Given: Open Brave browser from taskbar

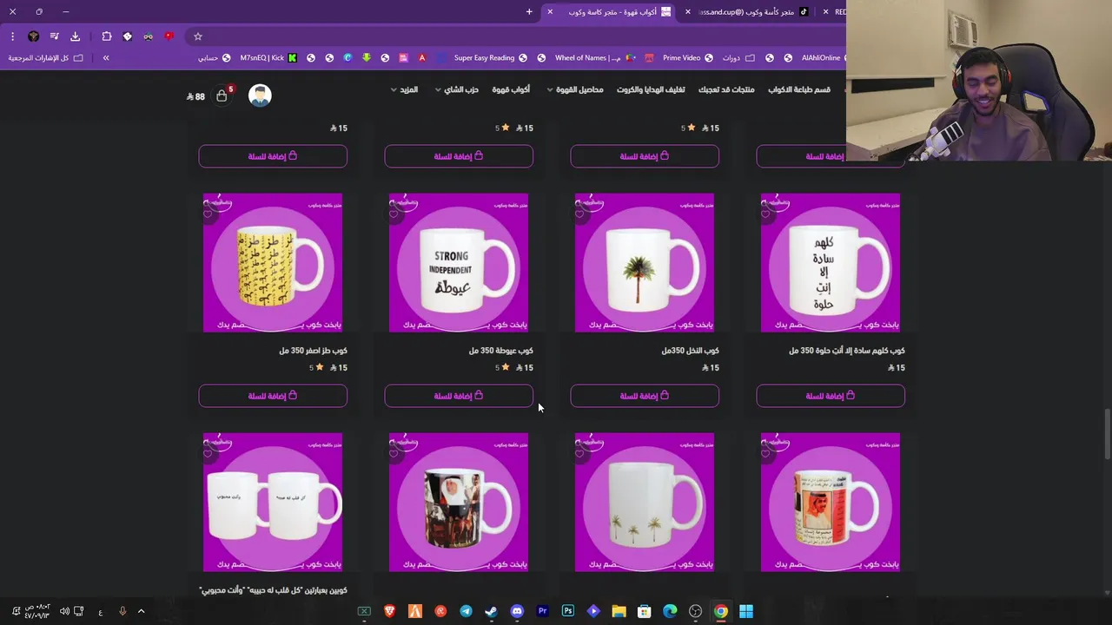Looking at the screenshot, I should [x=390, y=611].
